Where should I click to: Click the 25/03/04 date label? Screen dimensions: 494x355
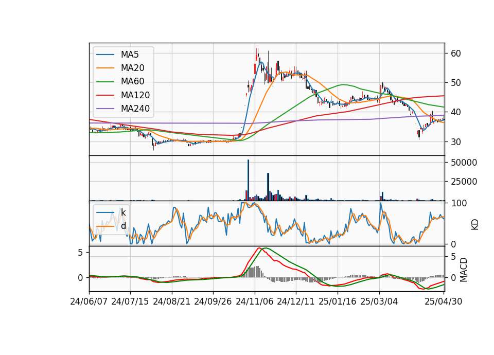click(379, 301)
